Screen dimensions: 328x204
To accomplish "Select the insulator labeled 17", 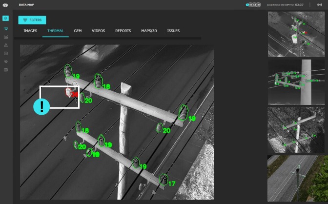I will (x=163, y=180).
